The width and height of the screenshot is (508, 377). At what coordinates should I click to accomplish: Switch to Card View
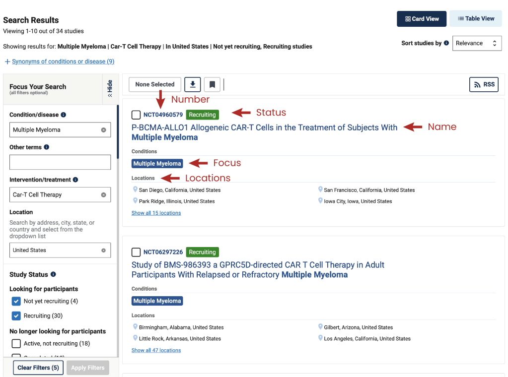point(422,19)
